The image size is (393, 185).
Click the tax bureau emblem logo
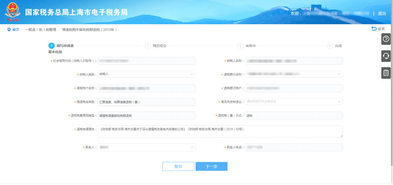pyautogui.click(x=13, y=12)
